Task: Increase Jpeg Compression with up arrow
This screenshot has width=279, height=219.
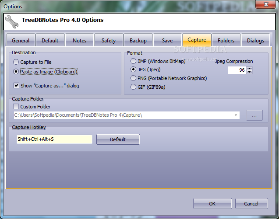Action: click(x=250, y=68)
